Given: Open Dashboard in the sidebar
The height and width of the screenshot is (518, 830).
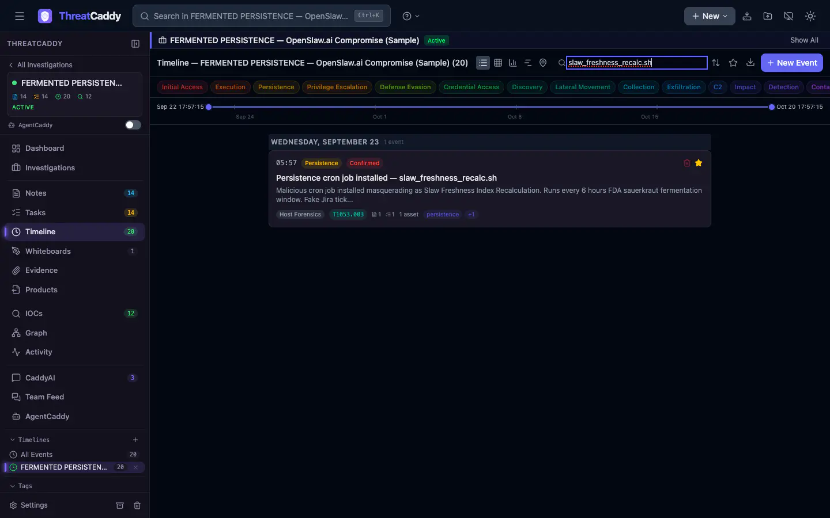Looking at the screenshot, I should [x=74, y=148].
